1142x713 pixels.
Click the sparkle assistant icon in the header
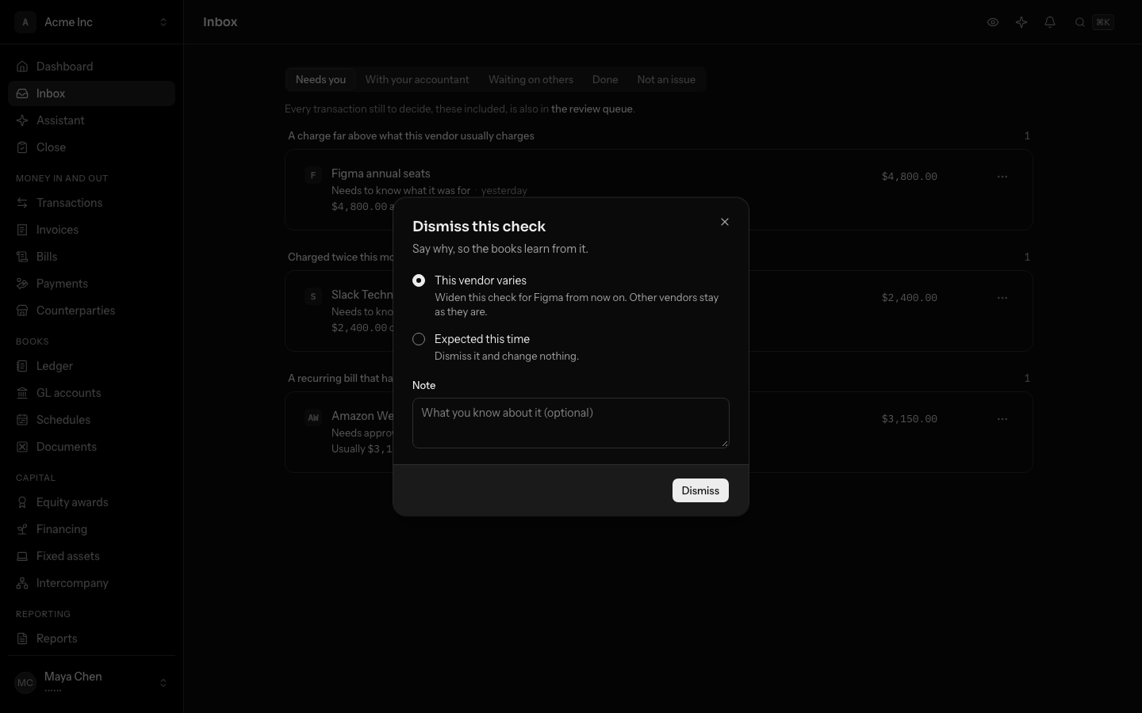coord(1021,22)
